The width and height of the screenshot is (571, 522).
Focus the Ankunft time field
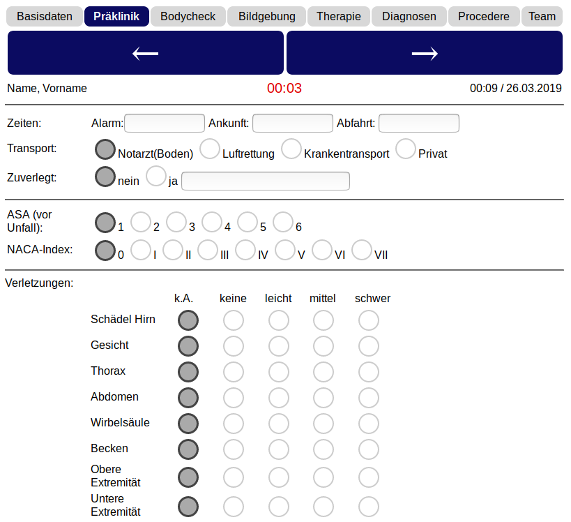pos(293,124)
